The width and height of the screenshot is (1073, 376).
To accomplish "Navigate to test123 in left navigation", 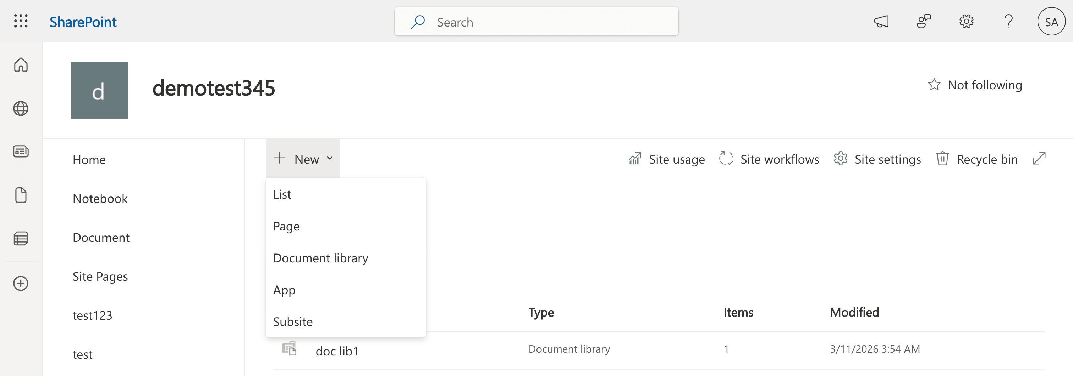I will coord(93,315).
